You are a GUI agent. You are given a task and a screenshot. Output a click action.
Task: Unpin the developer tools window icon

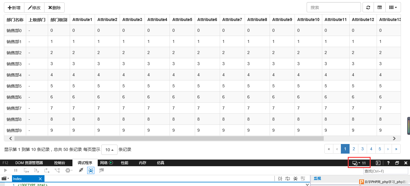pyautogui.click(x=397, y=163)
